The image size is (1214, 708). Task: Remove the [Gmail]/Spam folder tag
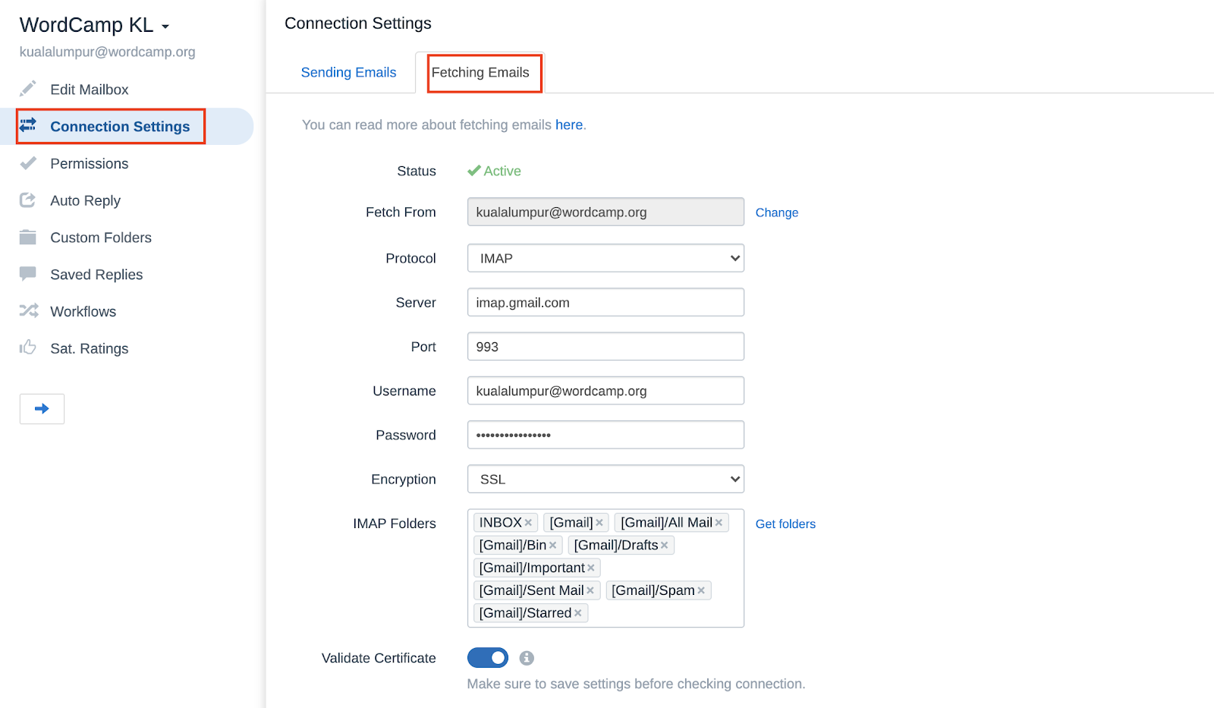pyautogui.click(x=701, y=590)
